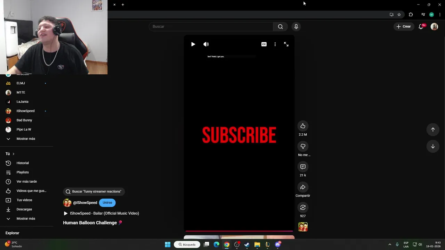Open Chrome profile M avatar
The image size is (445, 250).
431,15
